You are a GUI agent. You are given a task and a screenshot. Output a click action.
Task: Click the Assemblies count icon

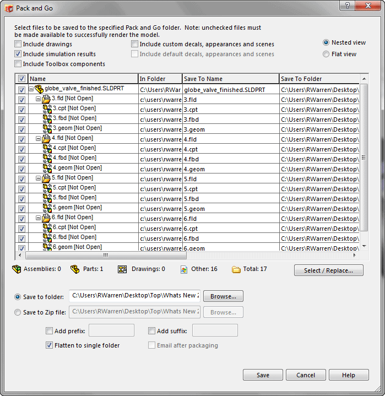pos(17,269)
